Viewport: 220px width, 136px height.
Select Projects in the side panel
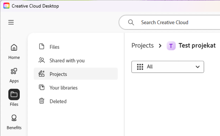point(58,74)
